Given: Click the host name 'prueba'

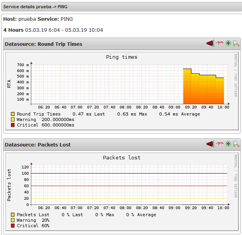Looking at the screenshot, I should 27,19.
